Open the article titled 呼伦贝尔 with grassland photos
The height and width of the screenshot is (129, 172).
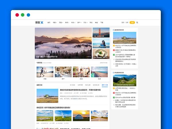(x=53, y=107)
